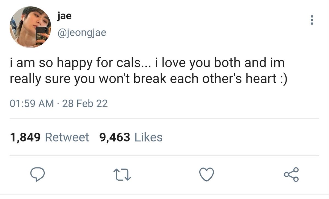The width and height of the screenshot is (329, 199).
Task: View the 9,463 likes count number
Action: click(x=115, y=137)
